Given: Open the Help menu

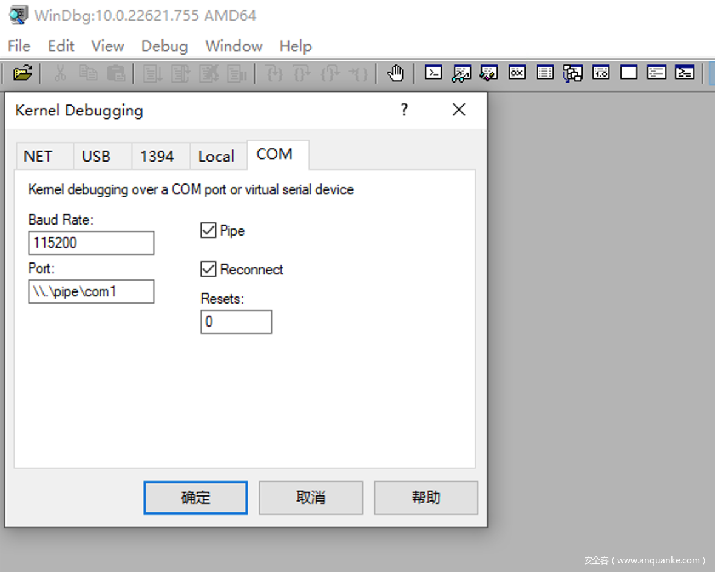Looking at the screenshot, I should point(296,46).
